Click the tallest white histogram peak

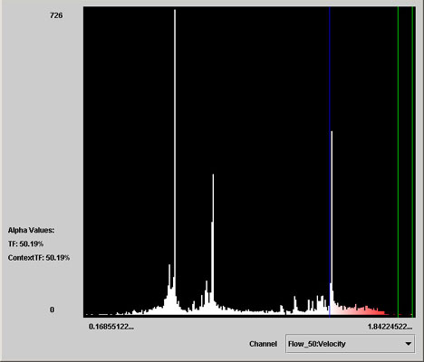(x=175, y=151)
